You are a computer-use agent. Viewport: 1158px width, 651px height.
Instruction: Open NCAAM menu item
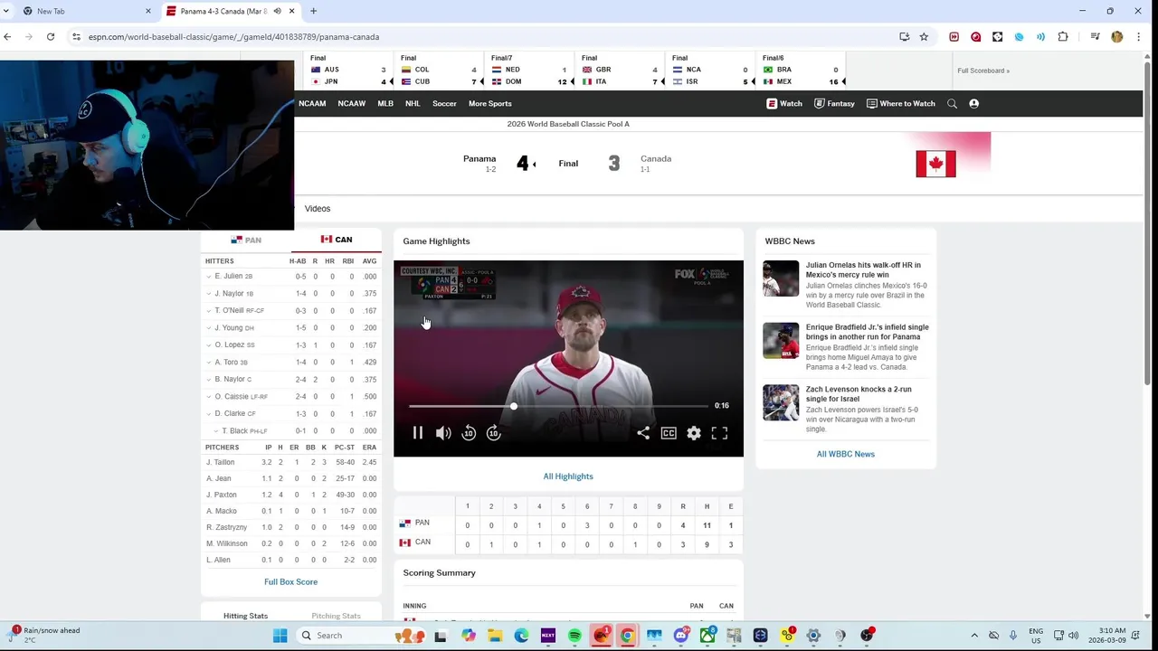point(312,103)
